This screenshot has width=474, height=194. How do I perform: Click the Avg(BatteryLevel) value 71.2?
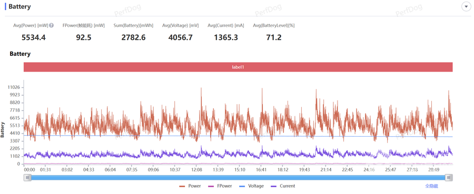pyautogui.click(x=274, y=38)
